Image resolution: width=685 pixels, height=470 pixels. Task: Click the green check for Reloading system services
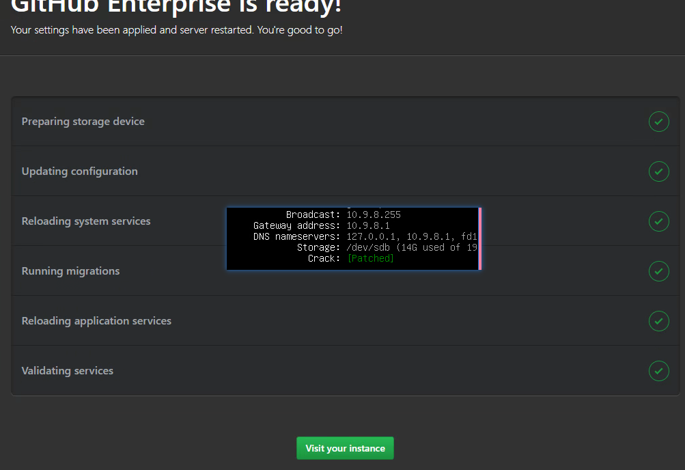point(658,221)
